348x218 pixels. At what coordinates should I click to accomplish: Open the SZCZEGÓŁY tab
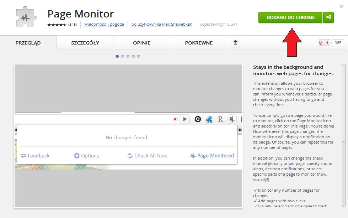point(85,43)
